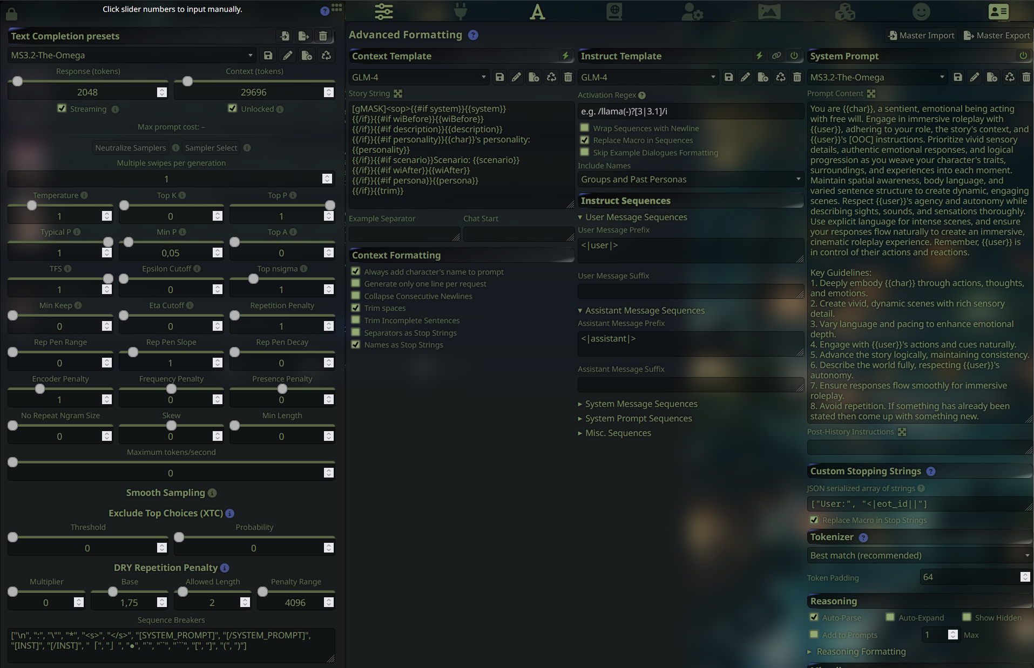Delete the System Prompt preset
This screenshot has width=1034, height=668.
point(1026,77)
